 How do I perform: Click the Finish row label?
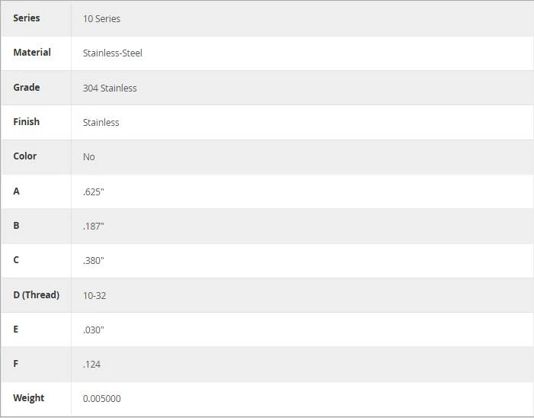pyautogui.click(x=26, y=122)
